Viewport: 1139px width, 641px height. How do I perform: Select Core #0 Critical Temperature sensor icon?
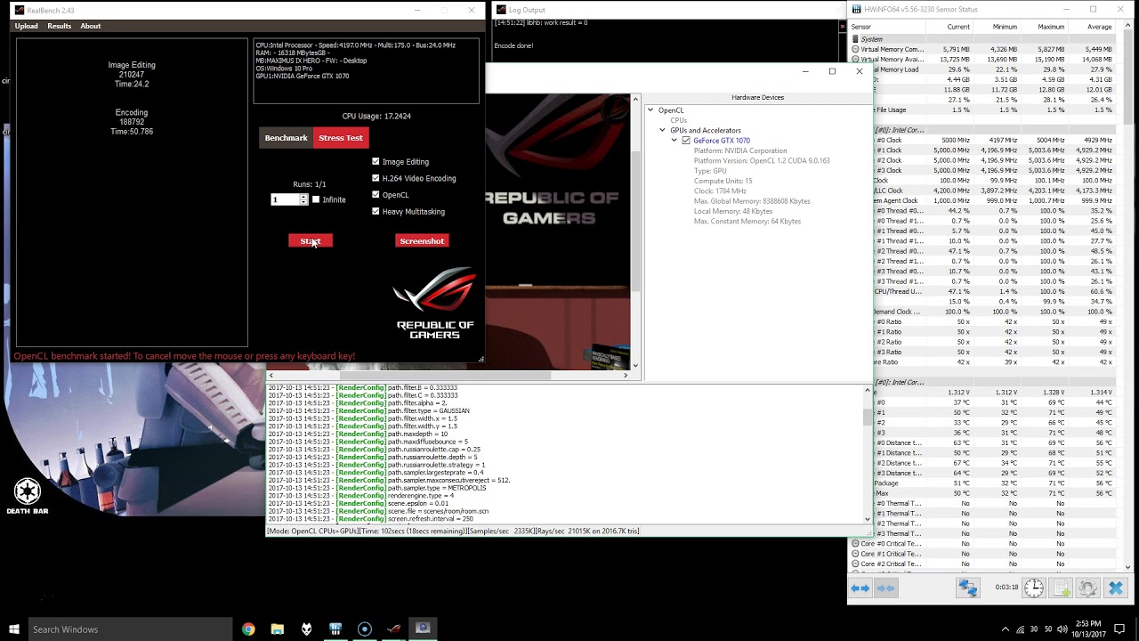tap(856, 543)
